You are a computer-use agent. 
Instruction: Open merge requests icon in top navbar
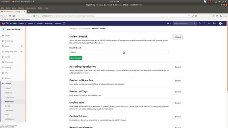click(x=204, y=23)
